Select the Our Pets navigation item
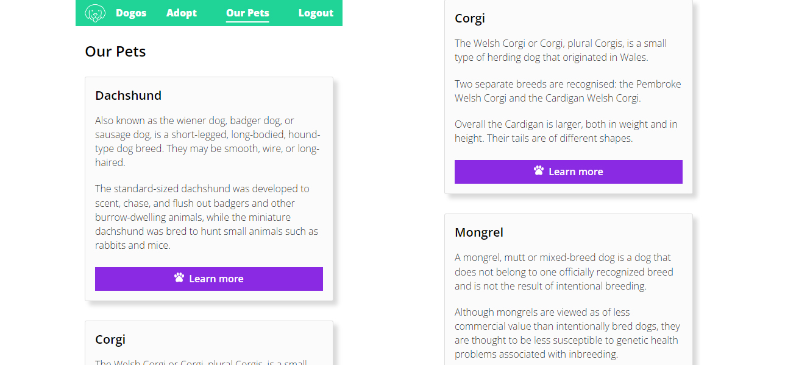The width and height of the screenshot is (785, 365). coord(247,13)
